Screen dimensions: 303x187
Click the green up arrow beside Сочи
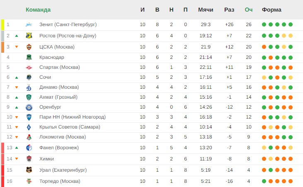[x=17, y=78]
